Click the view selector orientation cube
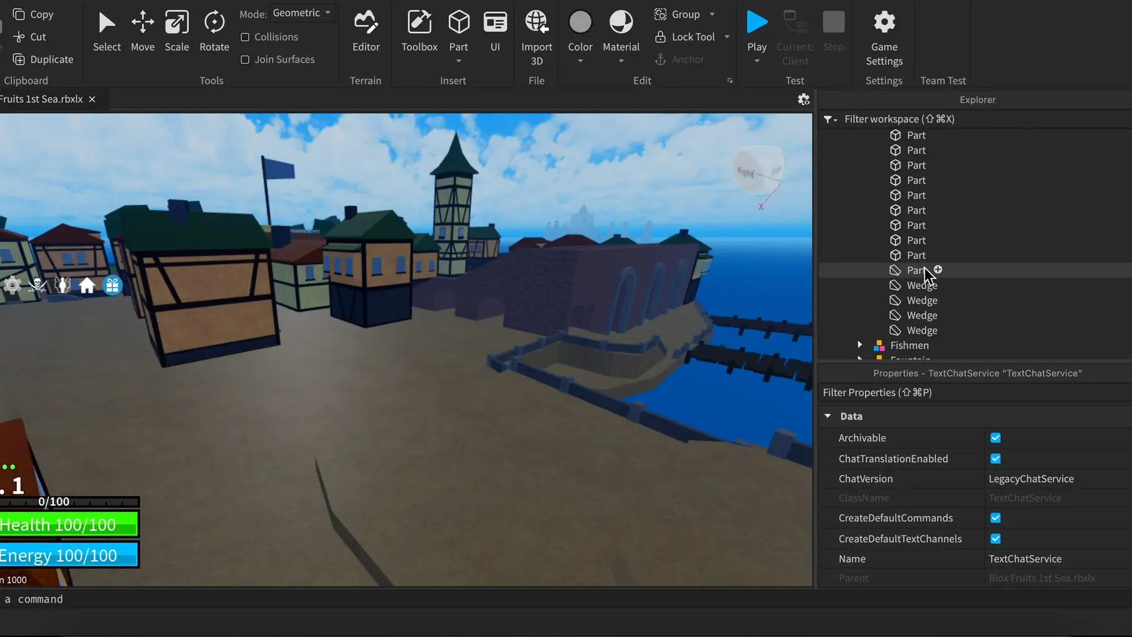Image resolution: width=1132 pixels, height=637 pixels. 758,171
